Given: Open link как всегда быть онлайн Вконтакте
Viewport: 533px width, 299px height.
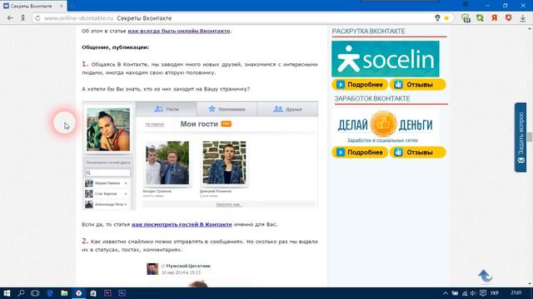Looking at the screenshot, I should (179, 31).
